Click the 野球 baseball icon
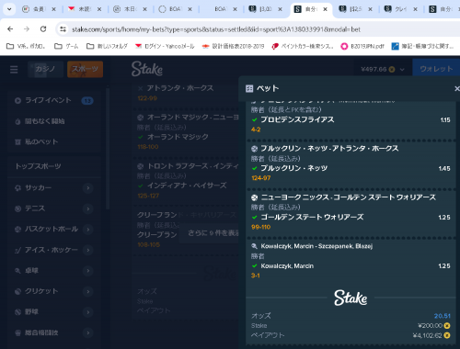 (x=17, y=312)
